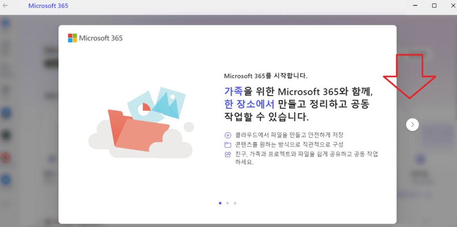Click the blue phrase '한 장소에서' in headline
This screenshot has height=227, width=457.
point(249,104)
